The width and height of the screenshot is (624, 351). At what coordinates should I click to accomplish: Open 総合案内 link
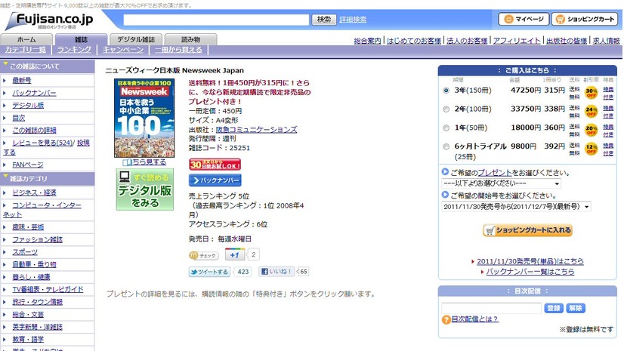[x=367, y=41]
